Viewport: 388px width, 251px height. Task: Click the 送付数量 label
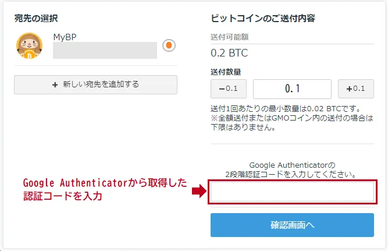(226, 72)
